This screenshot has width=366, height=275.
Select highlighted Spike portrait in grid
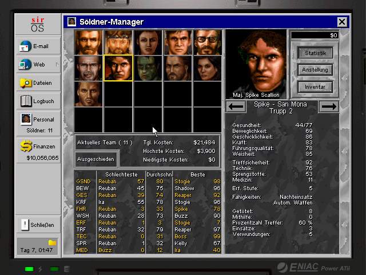[118, 68]
